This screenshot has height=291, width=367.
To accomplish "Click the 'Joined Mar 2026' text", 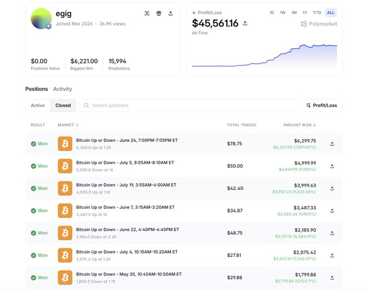I will 74,24.
